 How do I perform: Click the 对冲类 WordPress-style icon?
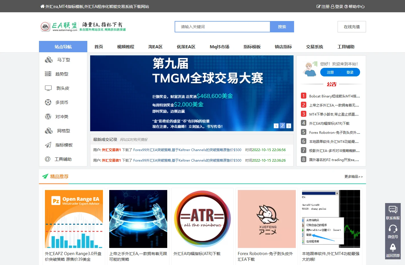pos(48,116)
